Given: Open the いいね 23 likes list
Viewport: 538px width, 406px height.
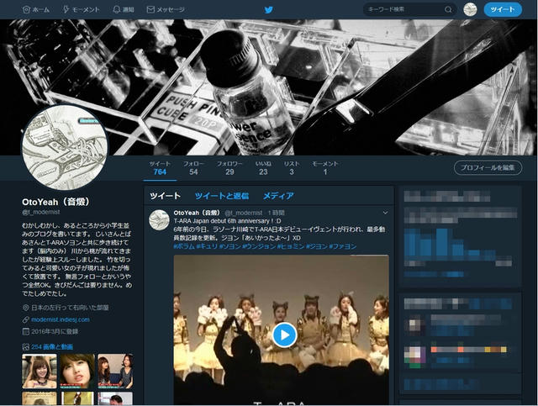Looking at the screenshot, I should pyautogui.click(x=263, y=168).
